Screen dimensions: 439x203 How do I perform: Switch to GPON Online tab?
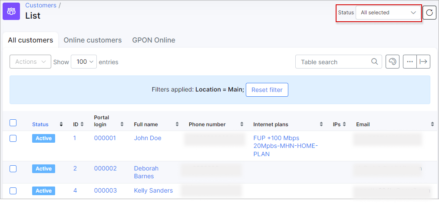[x=154, y=40]
